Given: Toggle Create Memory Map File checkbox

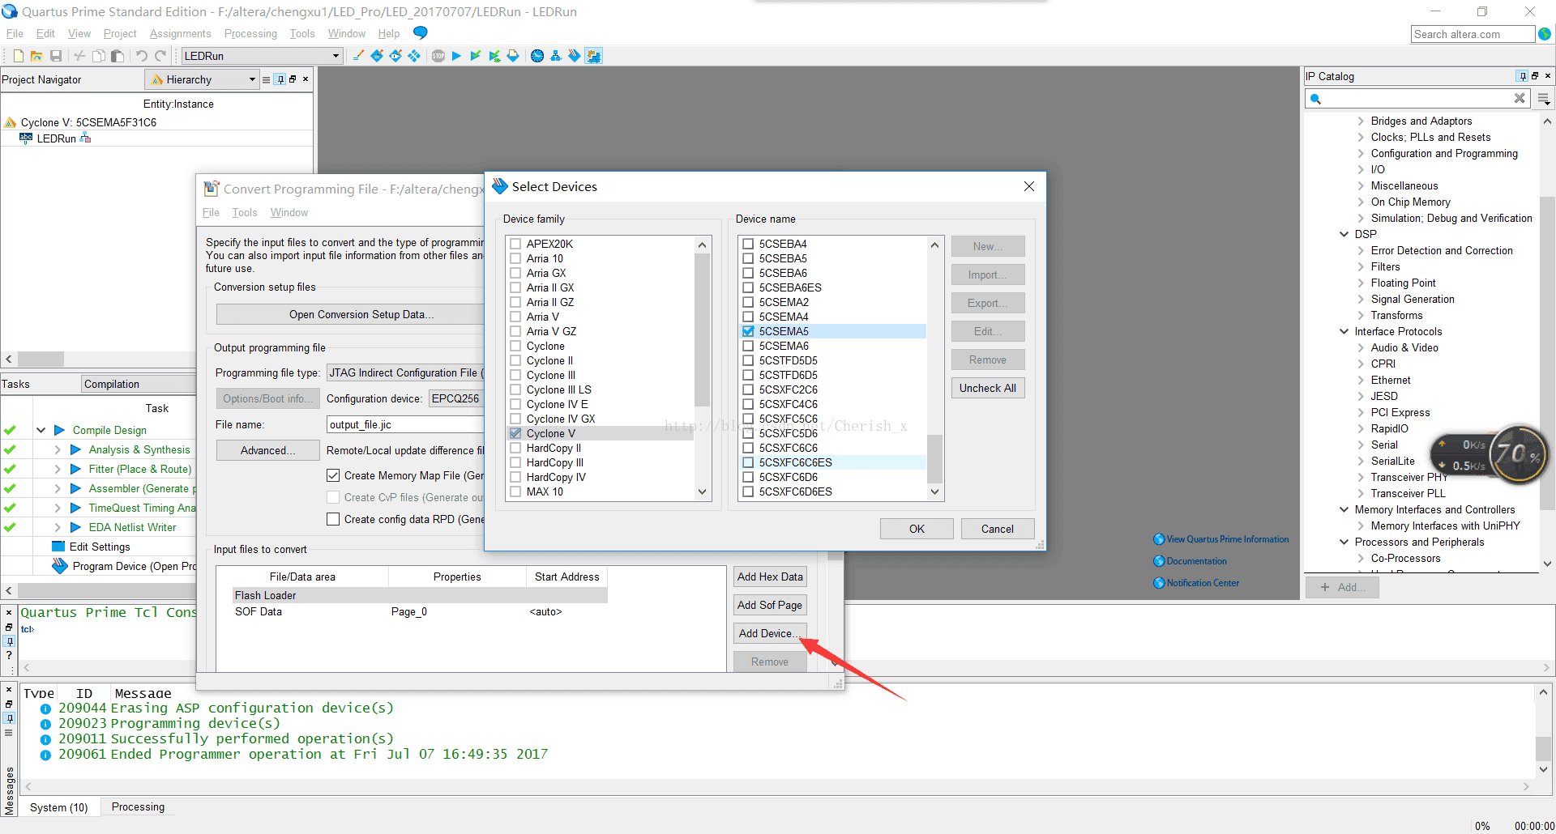Looking at the screenshot, I should coord(333,475).
